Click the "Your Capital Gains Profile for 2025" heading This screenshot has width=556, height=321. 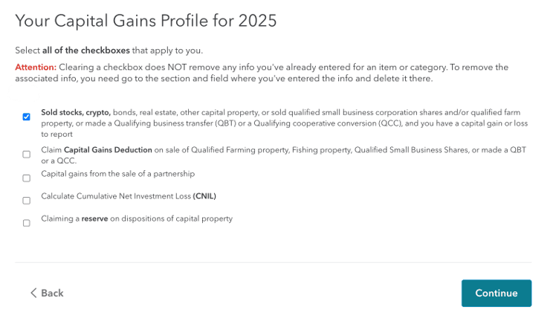pos(146,21)
